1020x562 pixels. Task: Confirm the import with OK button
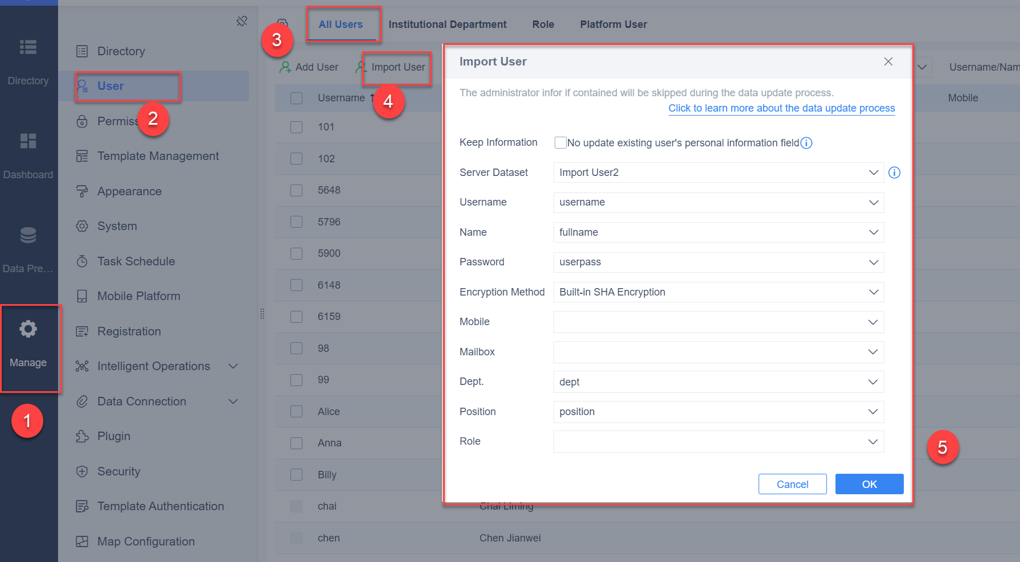click(x=869, y=484)
